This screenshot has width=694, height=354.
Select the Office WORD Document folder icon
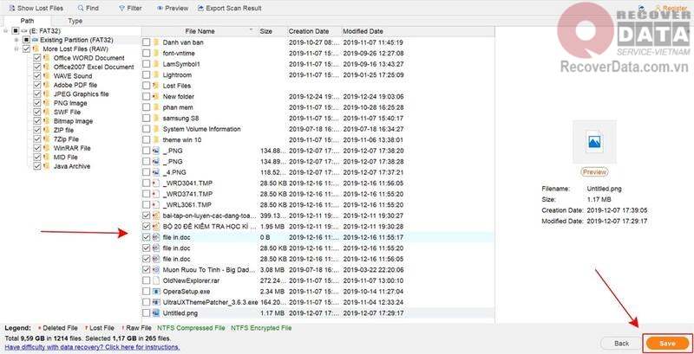point(47,58)
